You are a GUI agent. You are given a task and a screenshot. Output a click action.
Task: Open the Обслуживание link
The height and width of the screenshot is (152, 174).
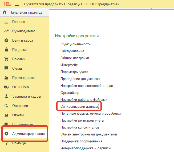point(72,51)
